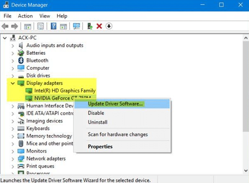Click the Display adapters category icon
The height and width of the screenshot is (183, 249).
pyautogui.click(x=21, y=83)
